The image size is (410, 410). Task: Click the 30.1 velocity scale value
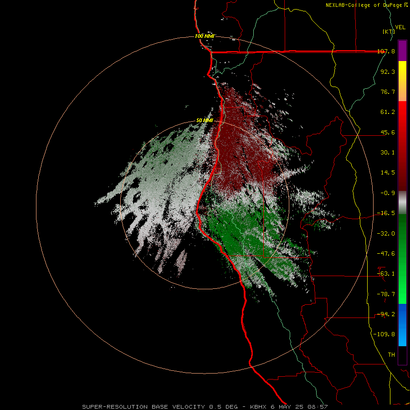388,153
